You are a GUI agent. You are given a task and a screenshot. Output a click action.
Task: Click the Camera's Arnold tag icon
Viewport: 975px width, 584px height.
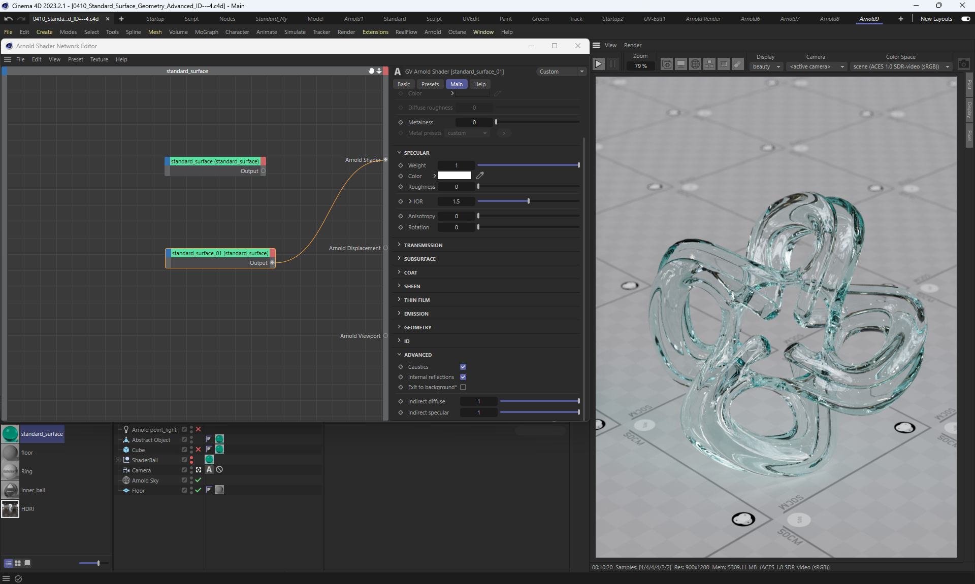pos(209,470)
